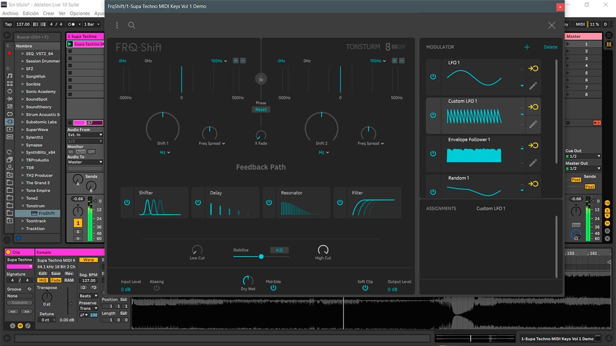This screenshot has height=346, width=616.
Task: Open the Opciones menu
Action: click(80, 13)
